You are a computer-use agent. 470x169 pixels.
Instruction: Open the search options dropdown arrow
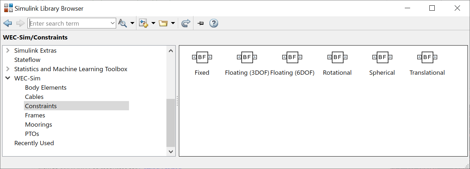(132, 23)
